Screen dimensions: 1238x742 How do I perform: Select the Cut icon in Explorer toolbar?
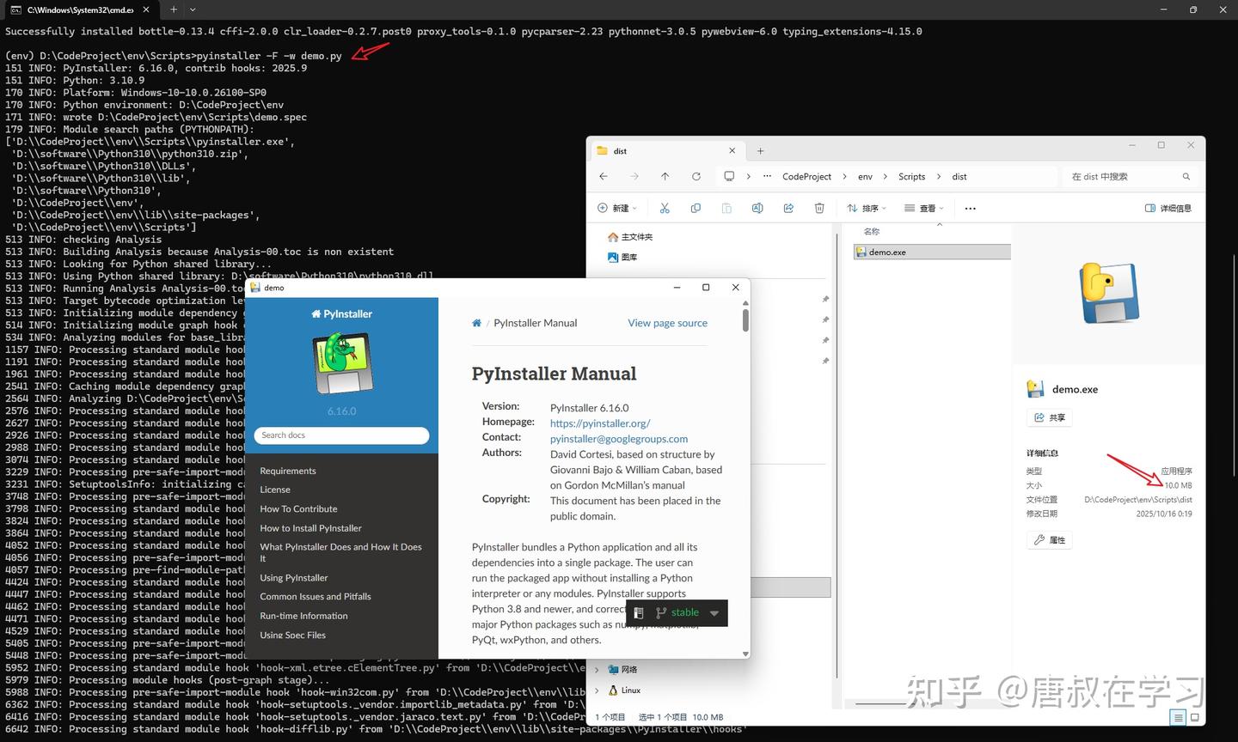pos(664,208)
